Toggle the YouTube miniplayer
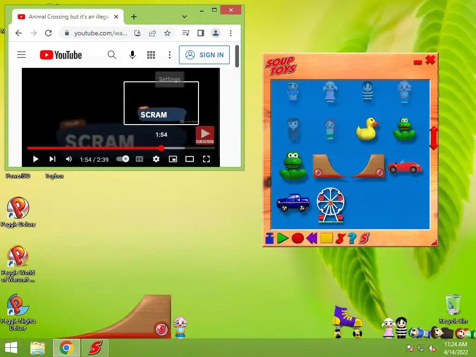 [x=173, y=159]
